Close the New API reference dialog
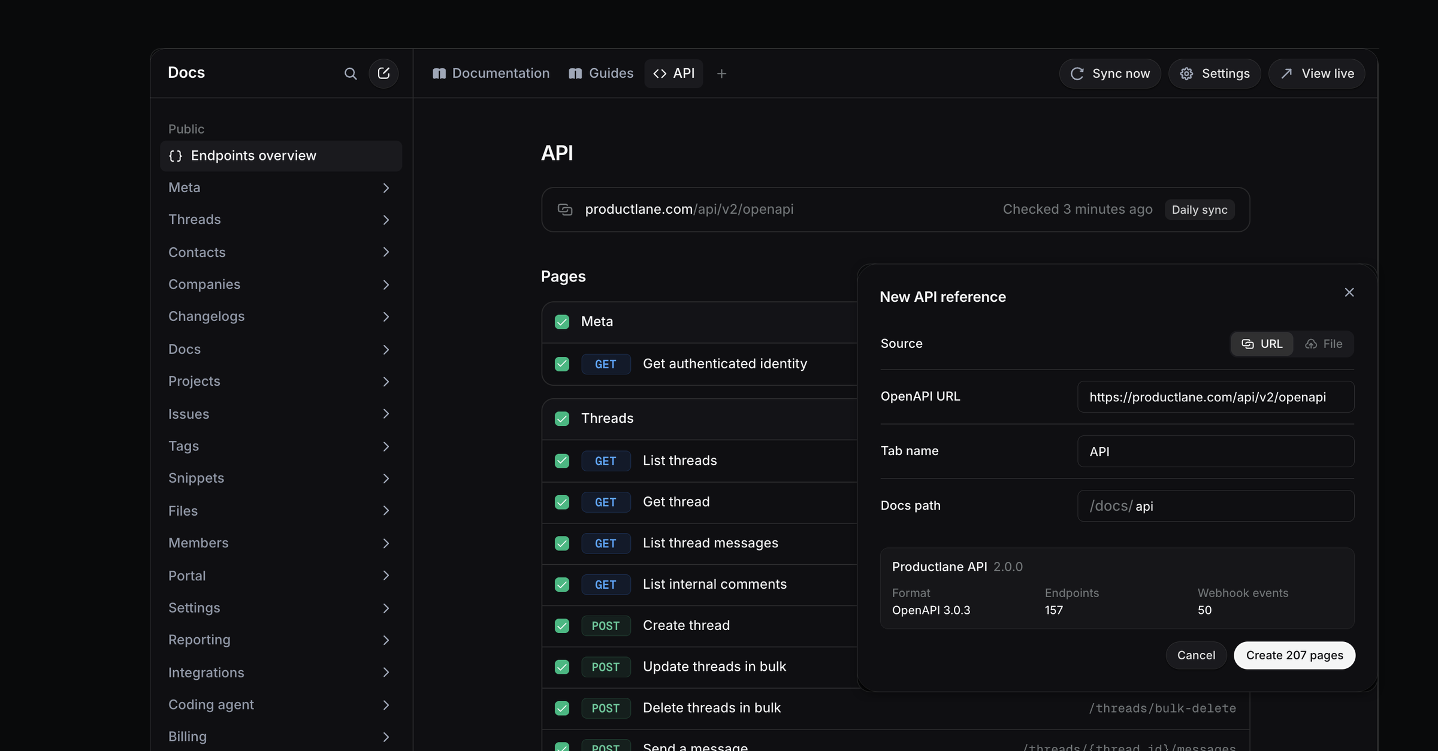Viewport: 1438px width, 751px height. (x=1349, y=292)
